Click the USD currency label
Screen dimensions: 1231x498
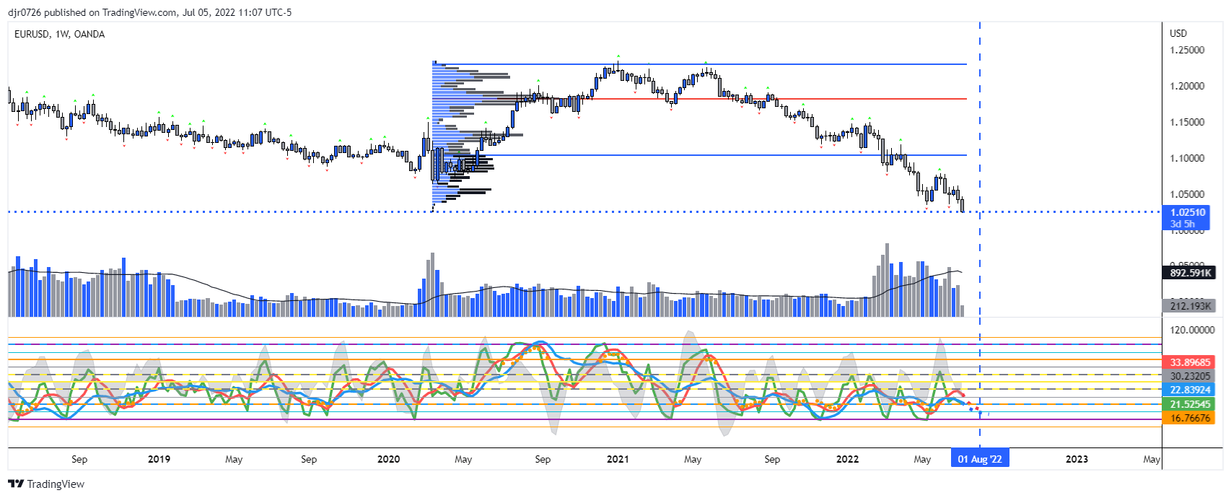tap(1178, 33)
